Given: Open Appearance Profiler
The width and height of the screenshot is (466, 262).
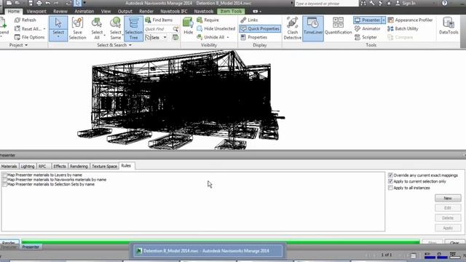Looking at the screenshot, I should click(411, 20).
